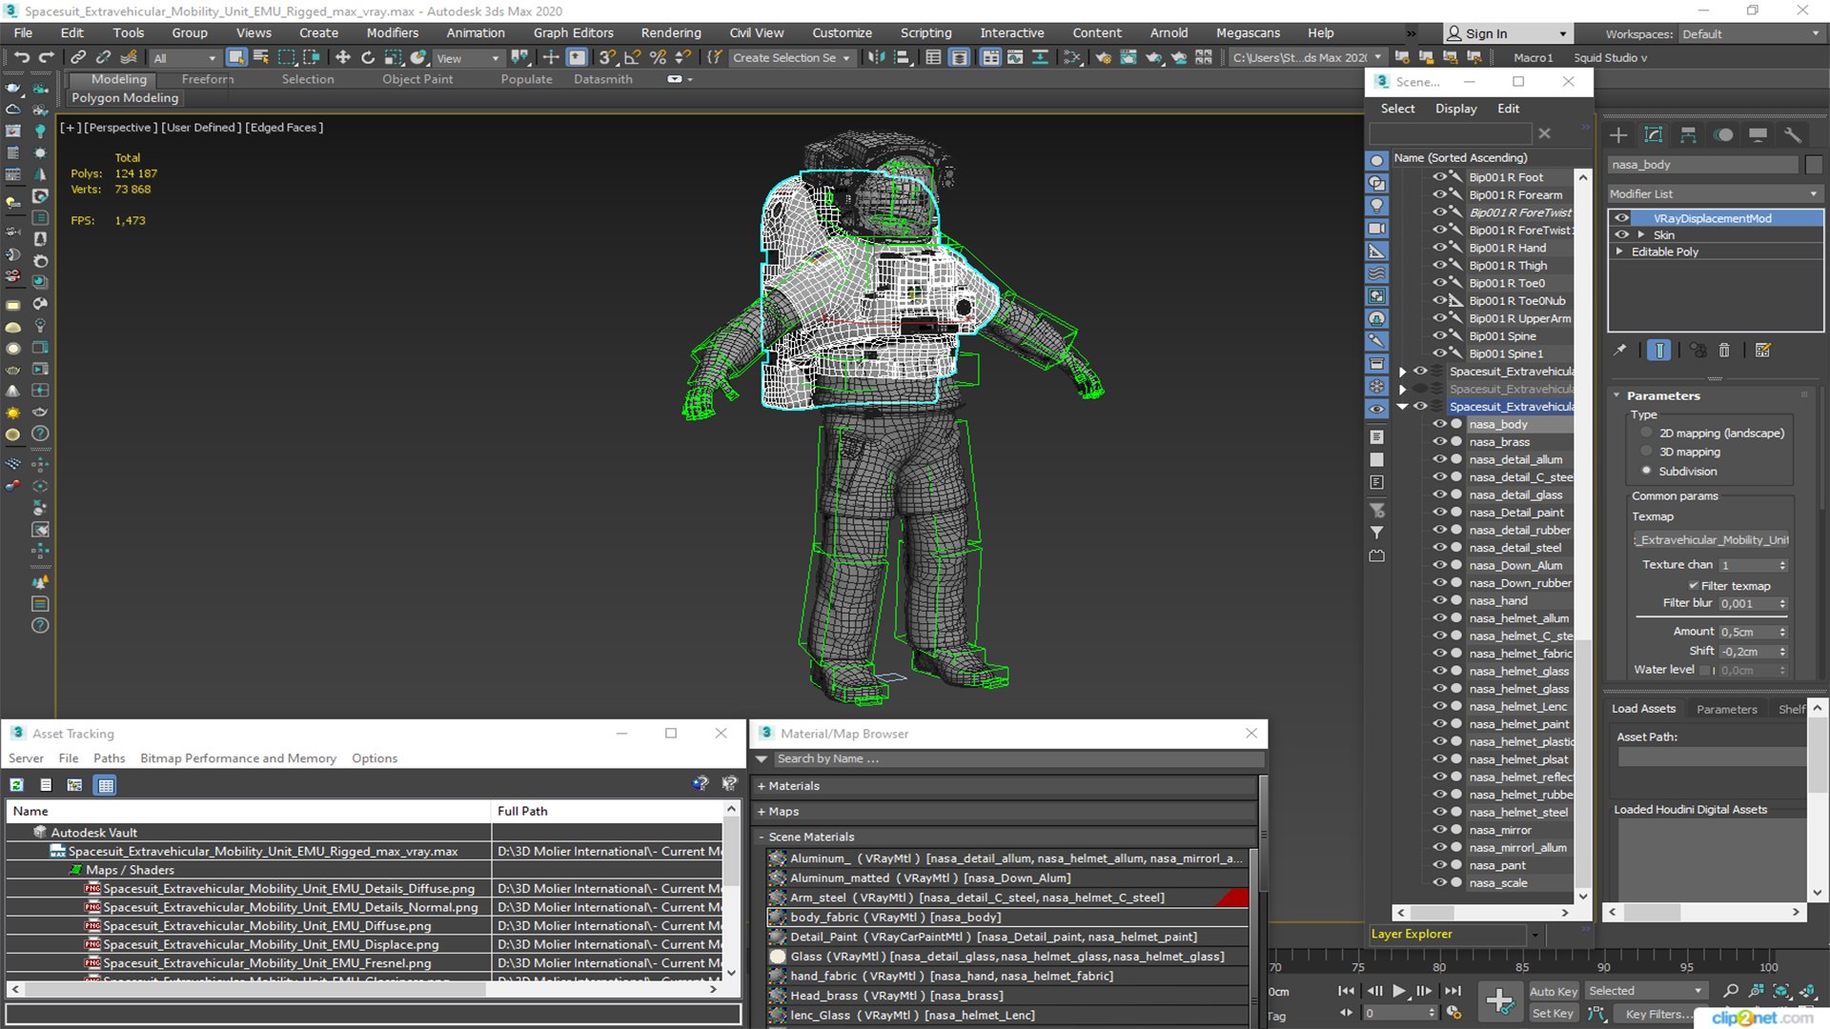Select Subdivision radio button
Image resolution: width=1830 pixels, height=1029 pixels.
point(1646,471)
